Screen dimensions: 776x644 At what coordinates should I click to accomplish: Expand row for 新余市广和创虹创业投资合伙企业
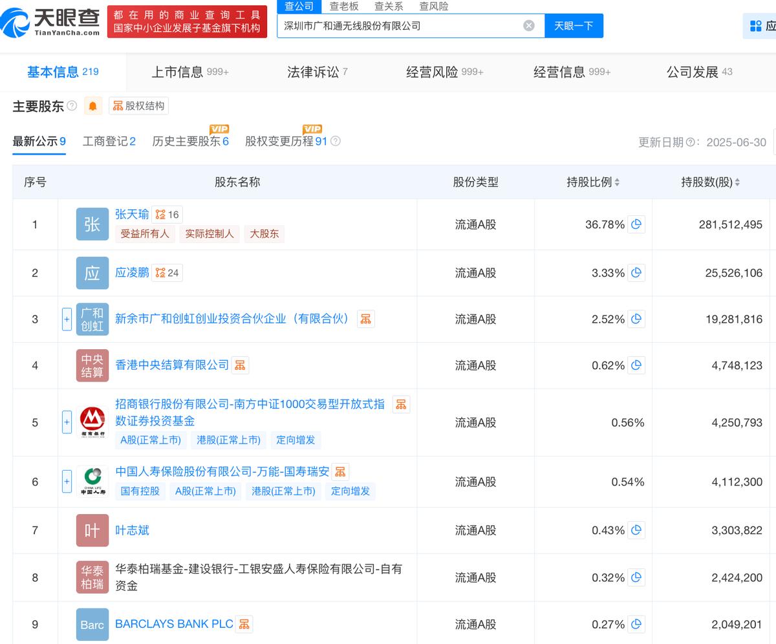67,319
